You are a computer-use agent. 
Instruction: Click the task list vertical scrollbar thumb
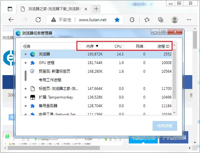click(174, 74)
